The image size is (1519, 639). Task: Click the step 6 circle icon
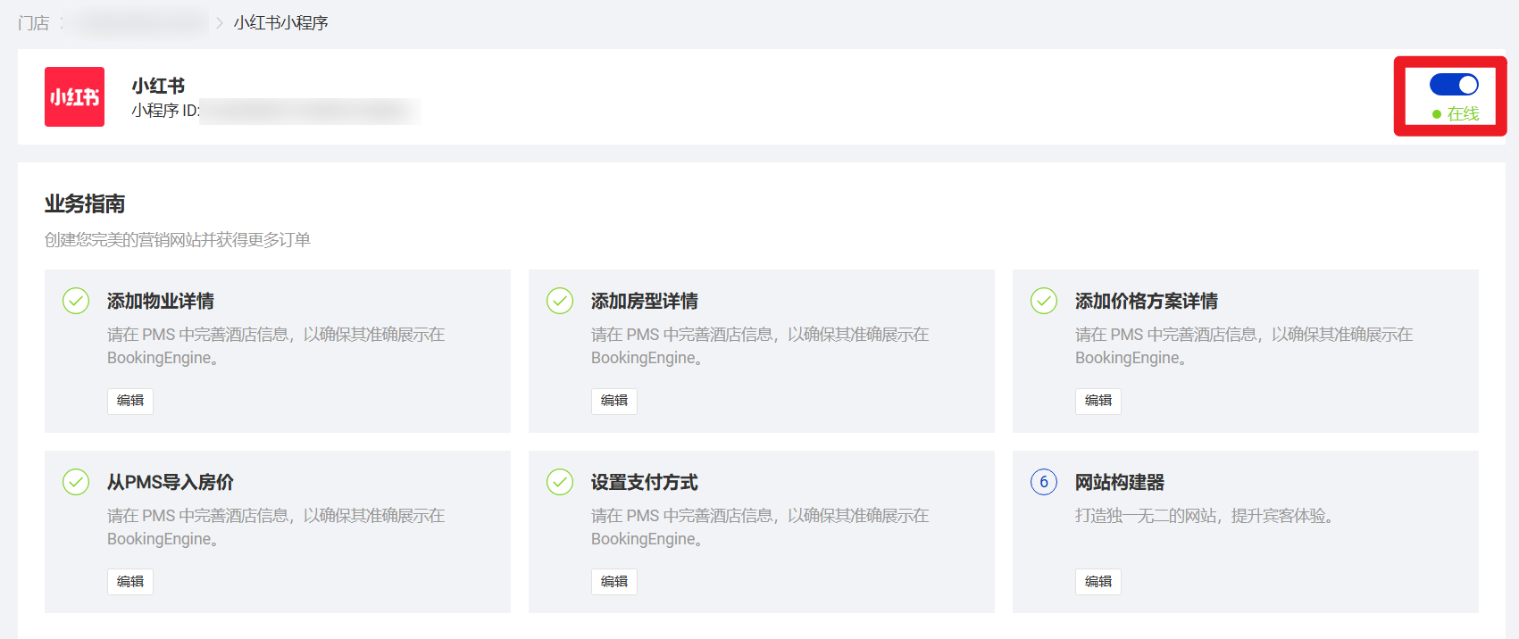click(1044, 482)
